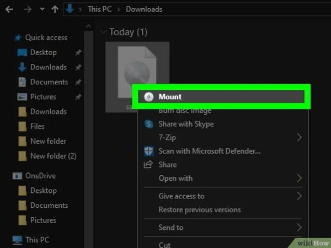Open the Files folder in sidebar

click(x=38, y=126)
